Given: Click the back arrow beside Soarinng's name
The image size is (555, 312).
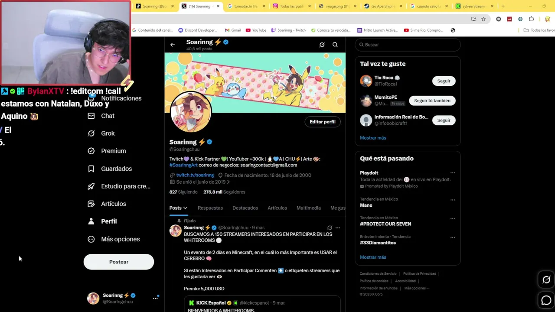Looking at the screenshot, I should click(173, 45).
